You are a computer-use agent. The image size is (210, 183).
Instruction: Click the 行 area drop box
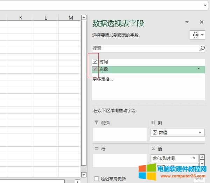[120, 160]
